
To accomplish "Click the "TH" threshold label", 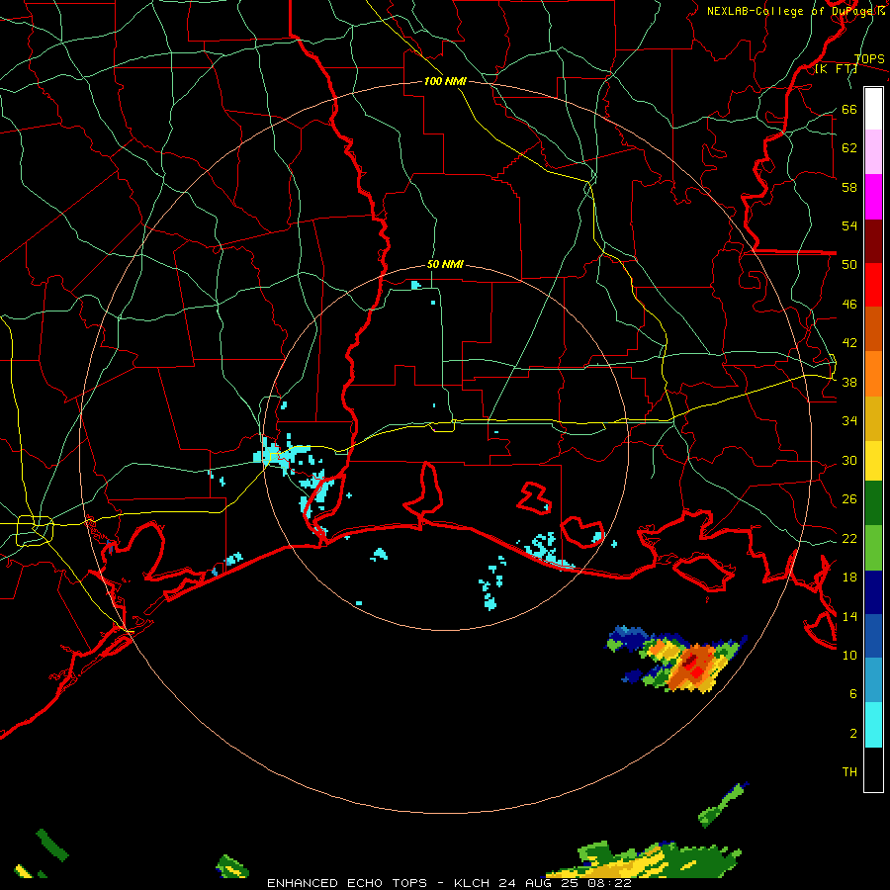I will point(849,772).
